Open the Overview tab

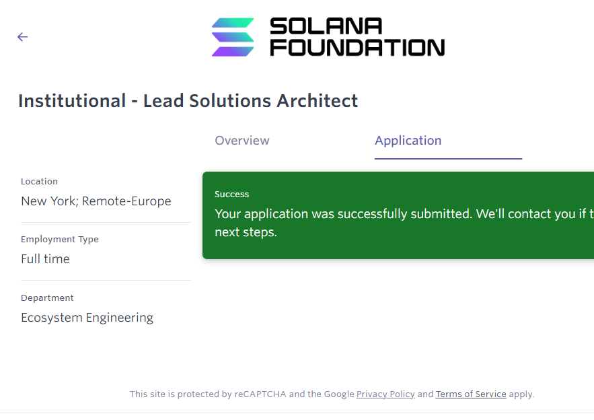[242, 141]
